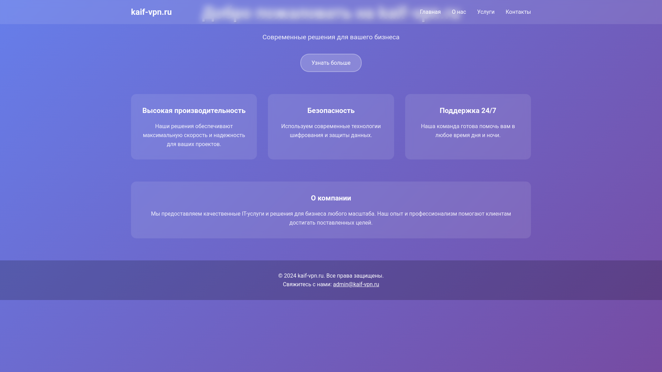Click the kaif-vpn.ru site logo

tap(151, 12)
